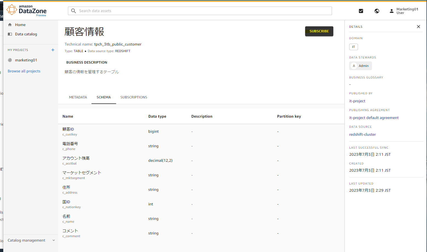Open the SUBSCRIPTIONS tab
The height and width of the screenshot is (252, 427).
click(x=134, y=97)
